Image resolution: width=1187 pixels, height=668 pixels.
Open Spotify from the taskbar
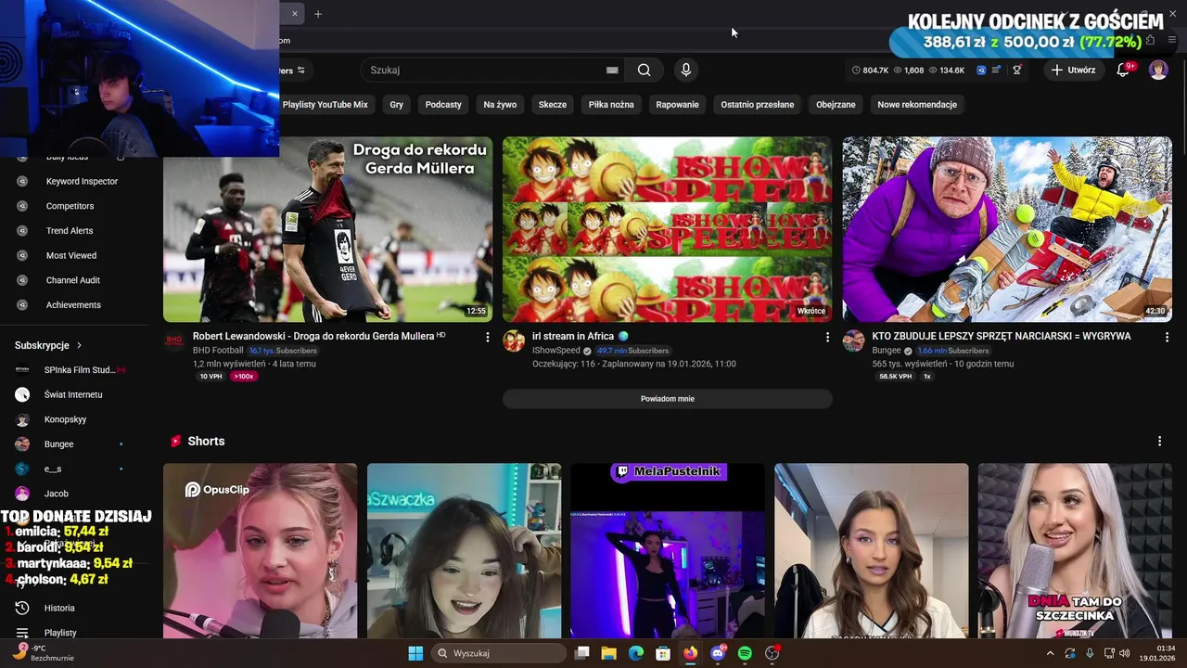click(745, 653)
